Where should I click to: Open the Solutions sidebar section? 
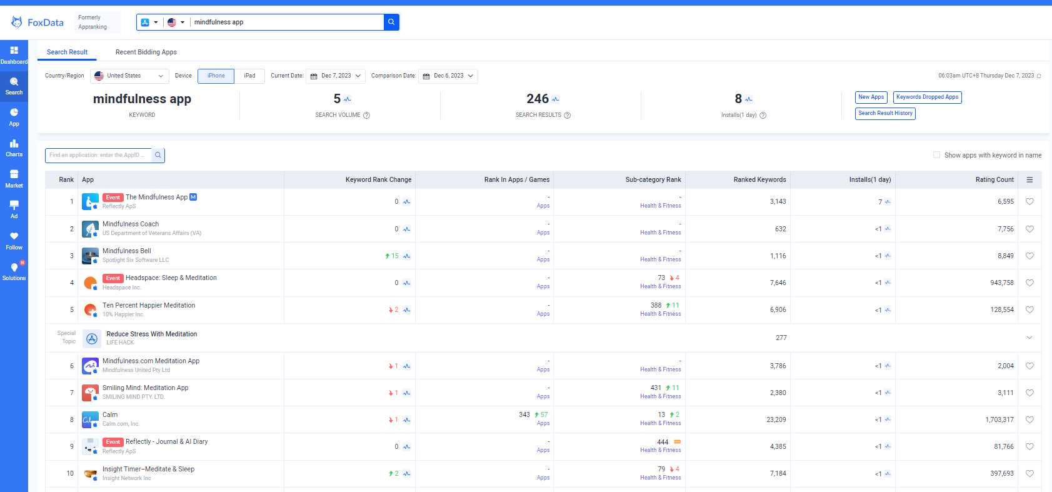[x=14, y=271]
